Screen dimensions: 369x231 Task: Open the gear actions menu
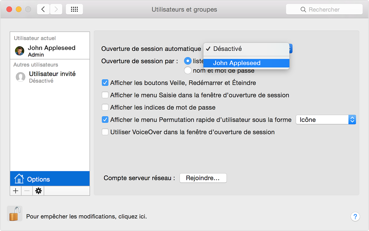38,191
